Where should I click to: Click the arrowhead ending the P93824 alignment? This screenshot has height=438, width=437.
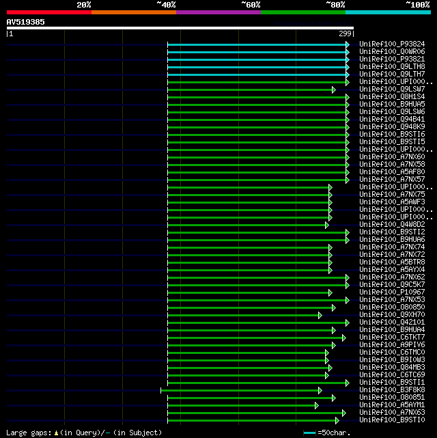pyautogui.click(x=348, y=44)
